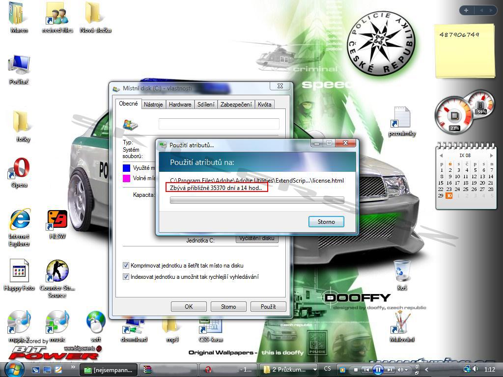503x377 pixels.
Task: Click the CS language indicator
Action: (328, 369)
